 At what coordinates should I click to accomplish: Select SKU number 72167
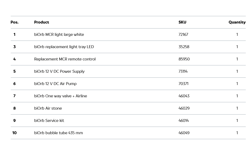(x=183, y=35)
